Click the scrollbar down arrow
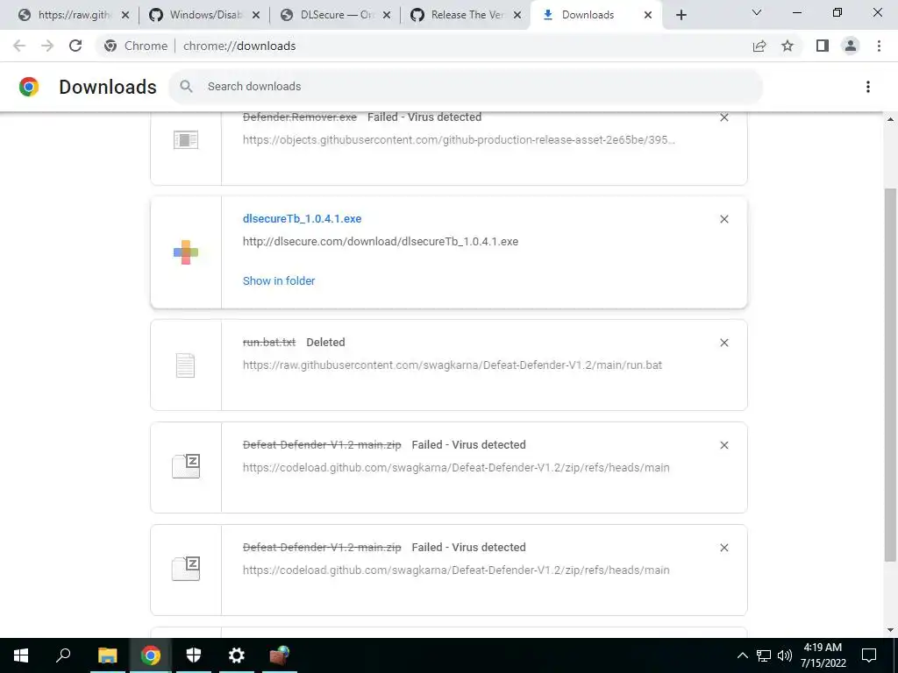The width and height of the screenshot is (898, 673). pyautogui.click(x=890, y=630)
